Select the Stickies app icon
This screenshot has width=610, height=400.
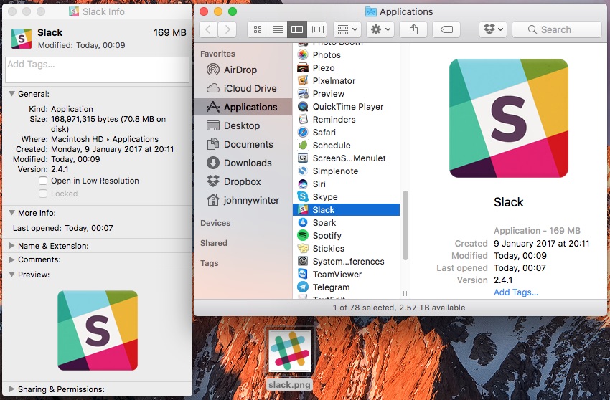[303, 249]
